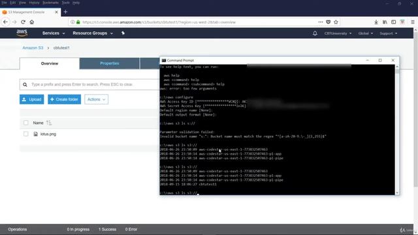
Task: Open the View menu
Action: point(22,3)
